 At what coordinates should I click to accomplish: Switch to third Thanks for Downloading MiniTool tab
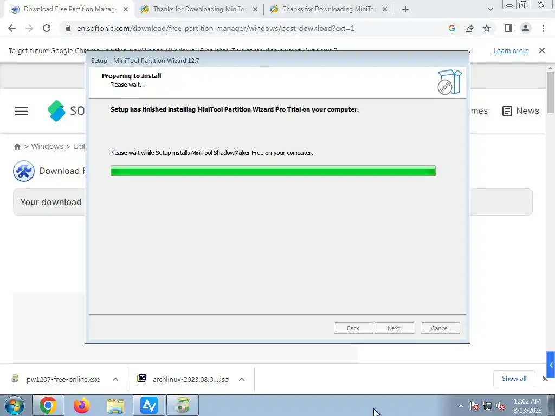pos(329,9)
